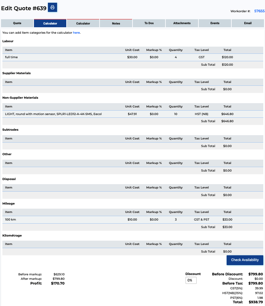Click the Non-Supplier Materials section heading
The width and height of the screenshot is (265, 306).
(x=20, y=98)
